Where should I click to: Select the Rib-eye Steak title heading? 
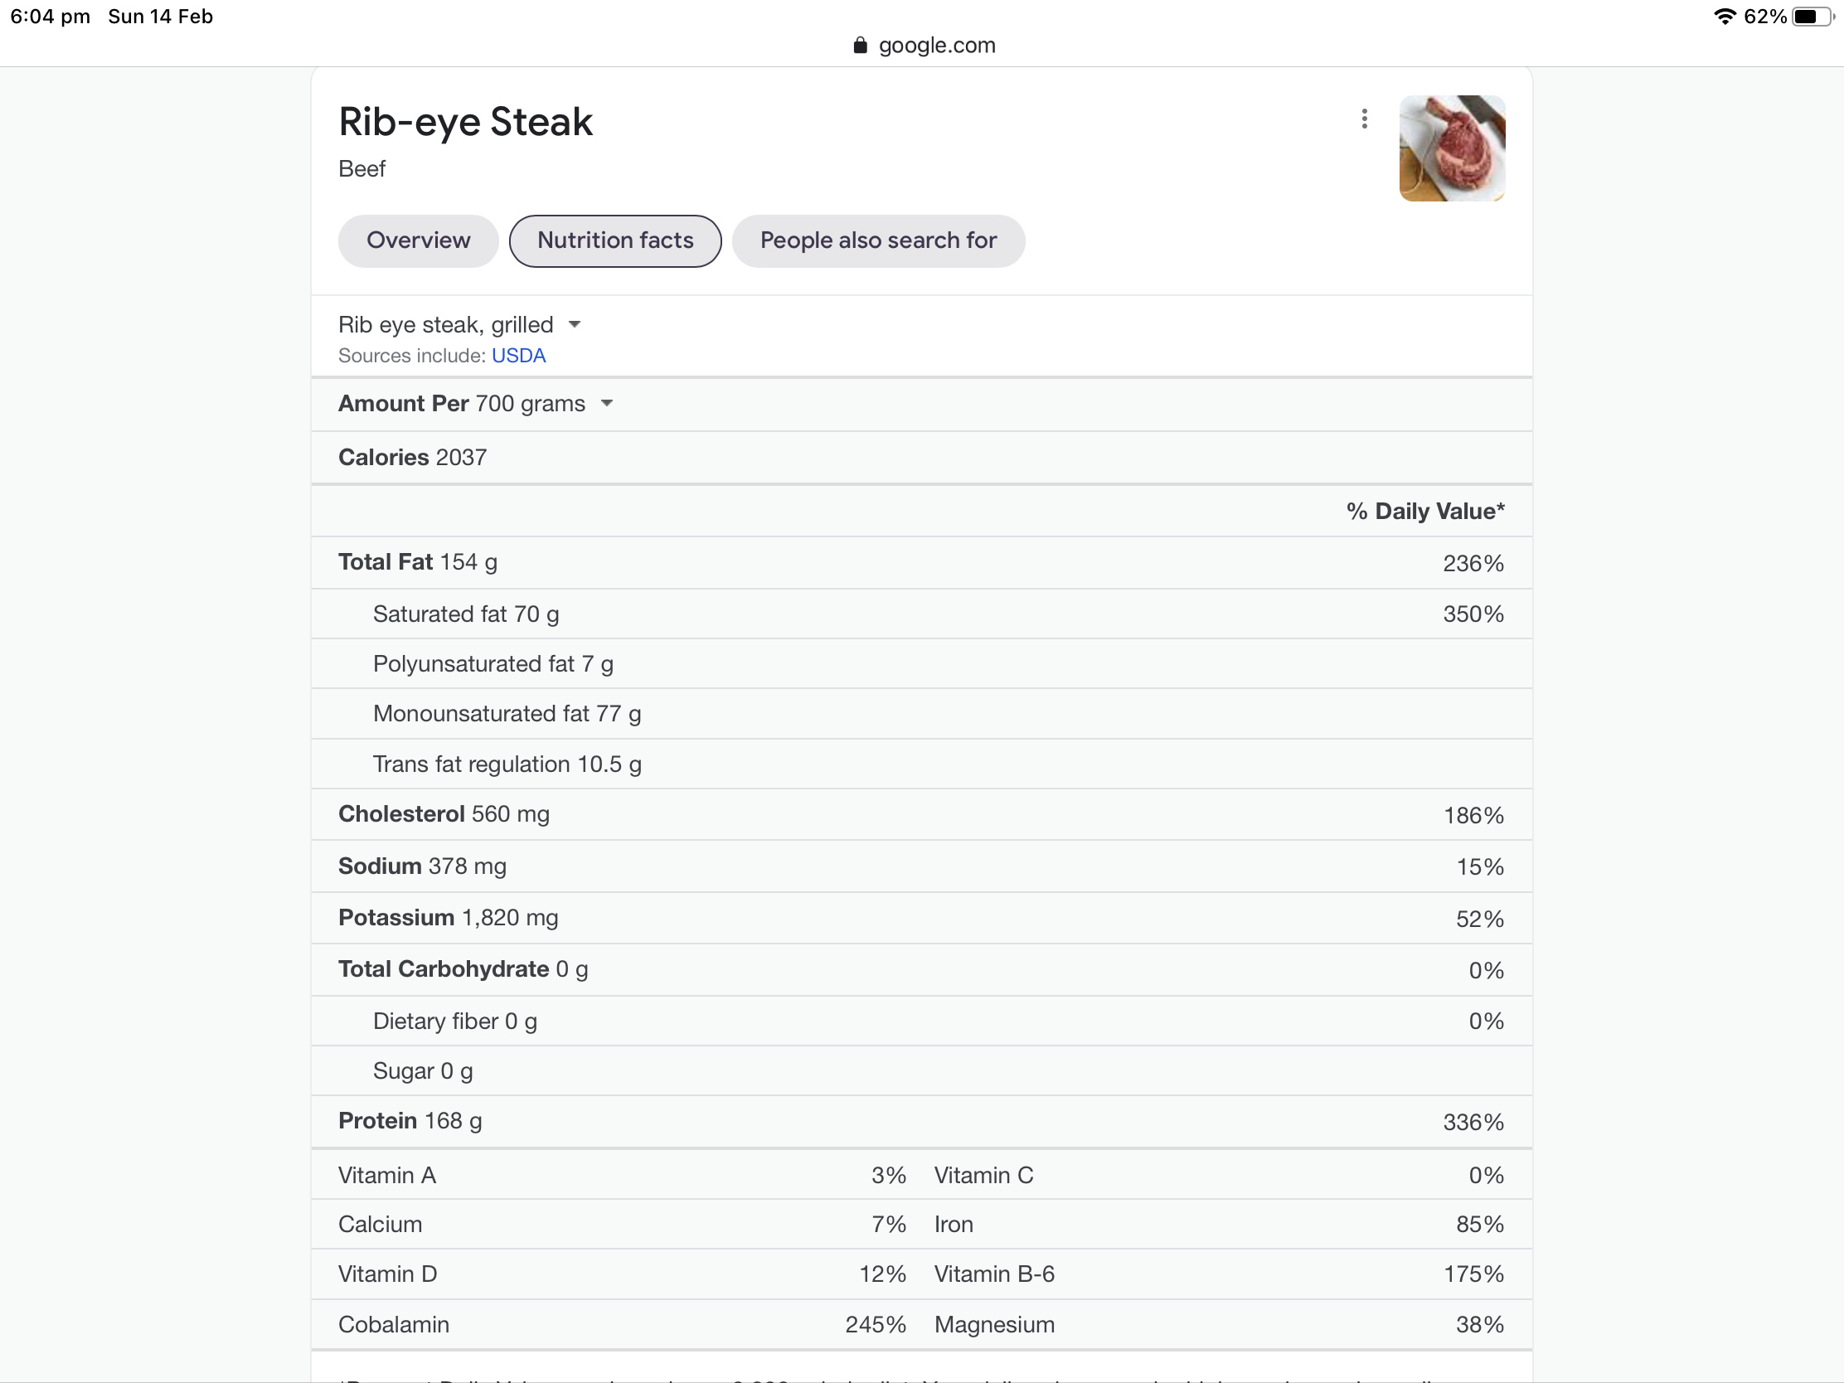click(465, 123)
